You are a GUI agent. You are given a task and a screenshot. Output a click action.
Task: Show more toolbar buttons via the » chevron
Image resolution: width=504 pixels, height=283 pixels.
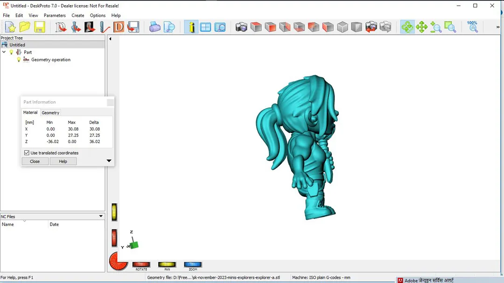[x=498, y=27]
